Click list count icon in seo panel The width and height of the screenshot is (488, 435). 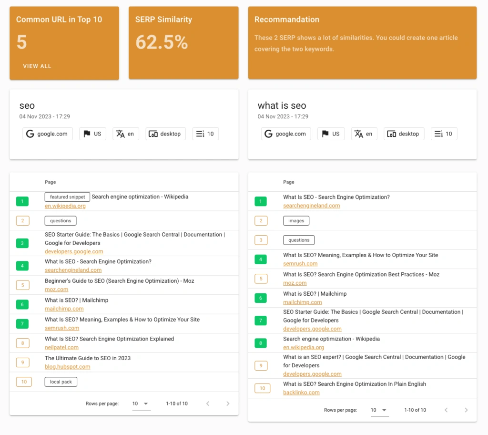[200, 134]
